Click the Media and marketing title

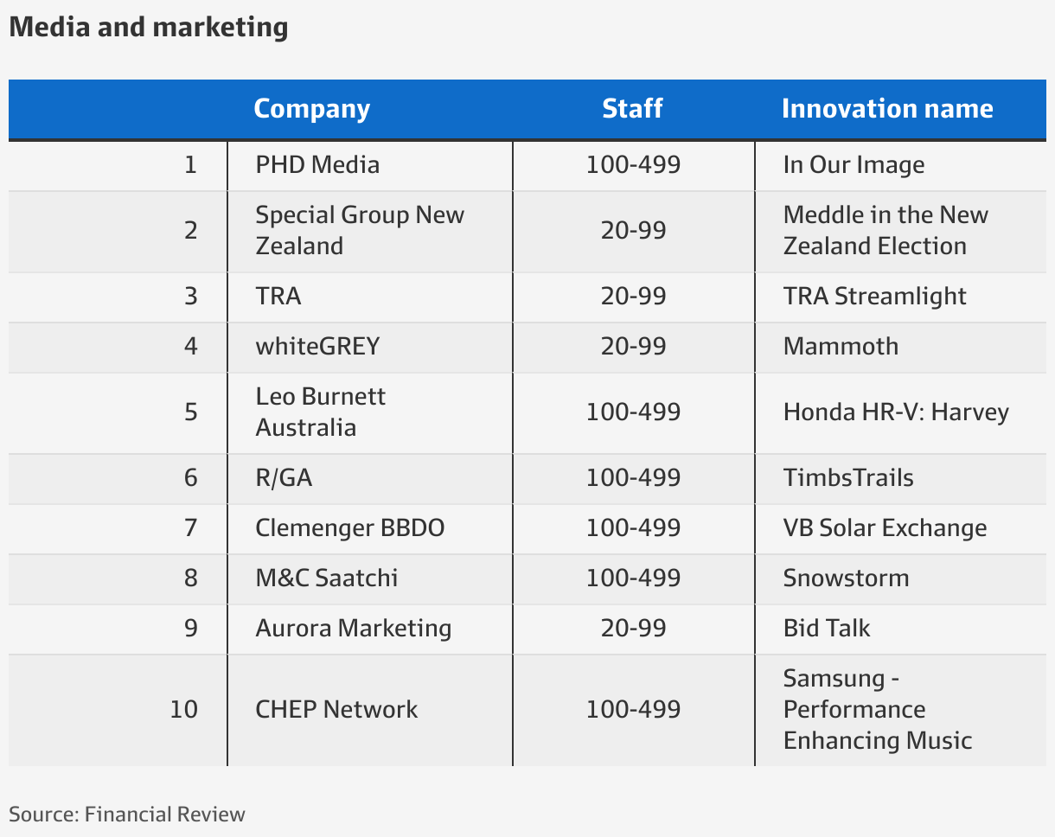click(x=149, y=28)
